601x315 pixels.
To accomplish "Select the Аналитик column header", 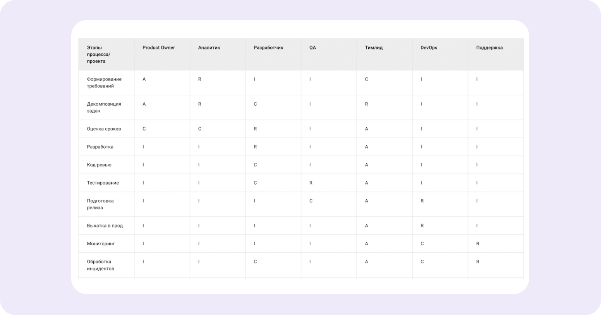I will pyautogui.click(x=209, y=48).
